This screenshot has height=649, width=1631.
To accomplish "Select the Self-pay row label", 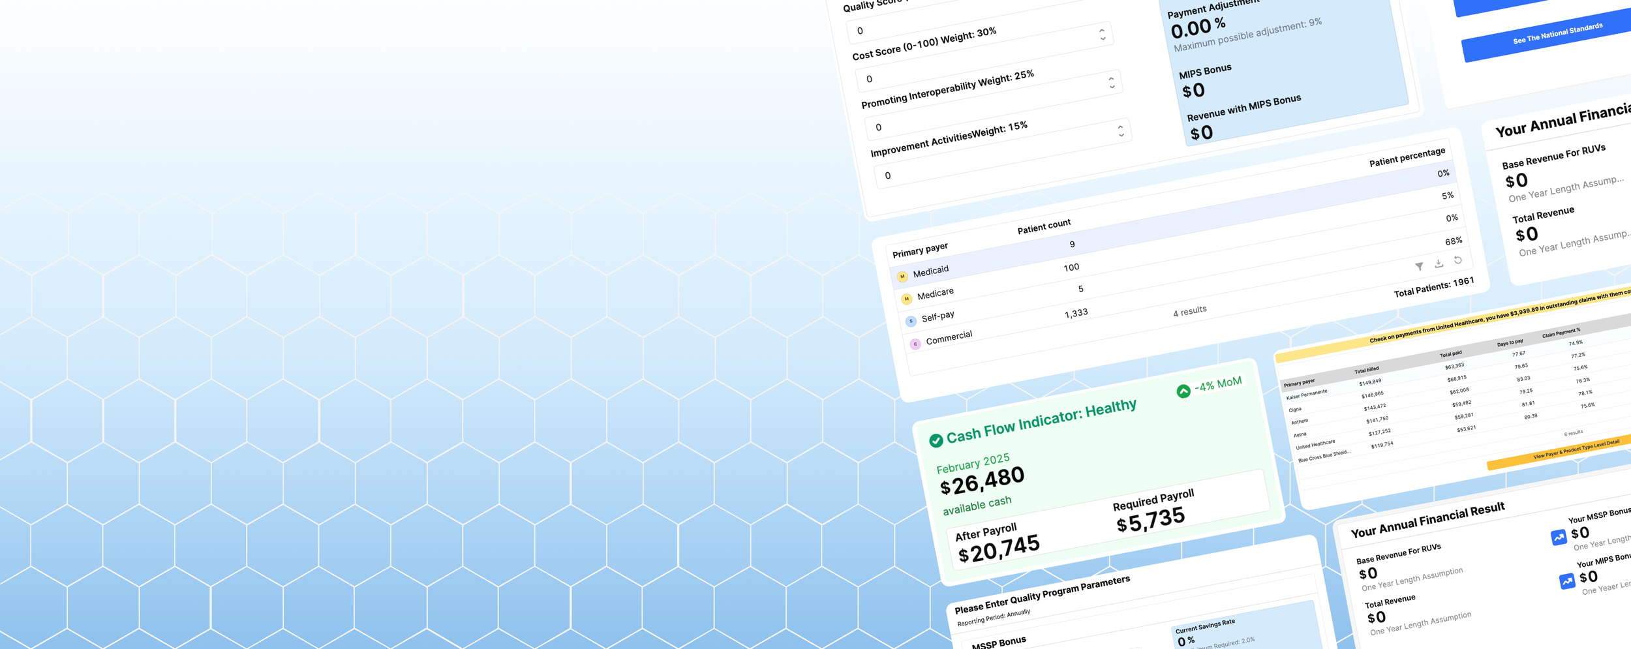I will (x=938, y=317).
